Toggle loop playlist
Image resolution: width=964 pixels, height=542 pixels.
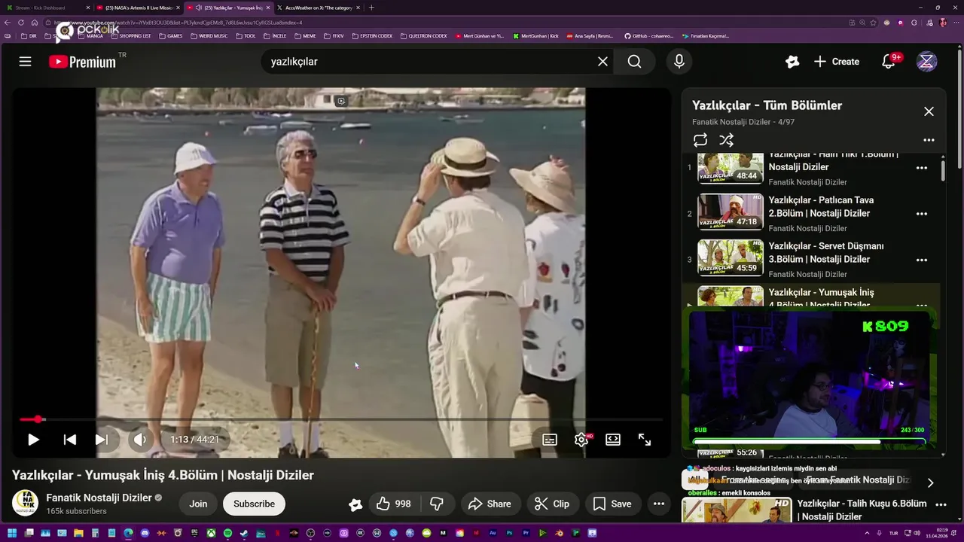(x=700, y=140)
